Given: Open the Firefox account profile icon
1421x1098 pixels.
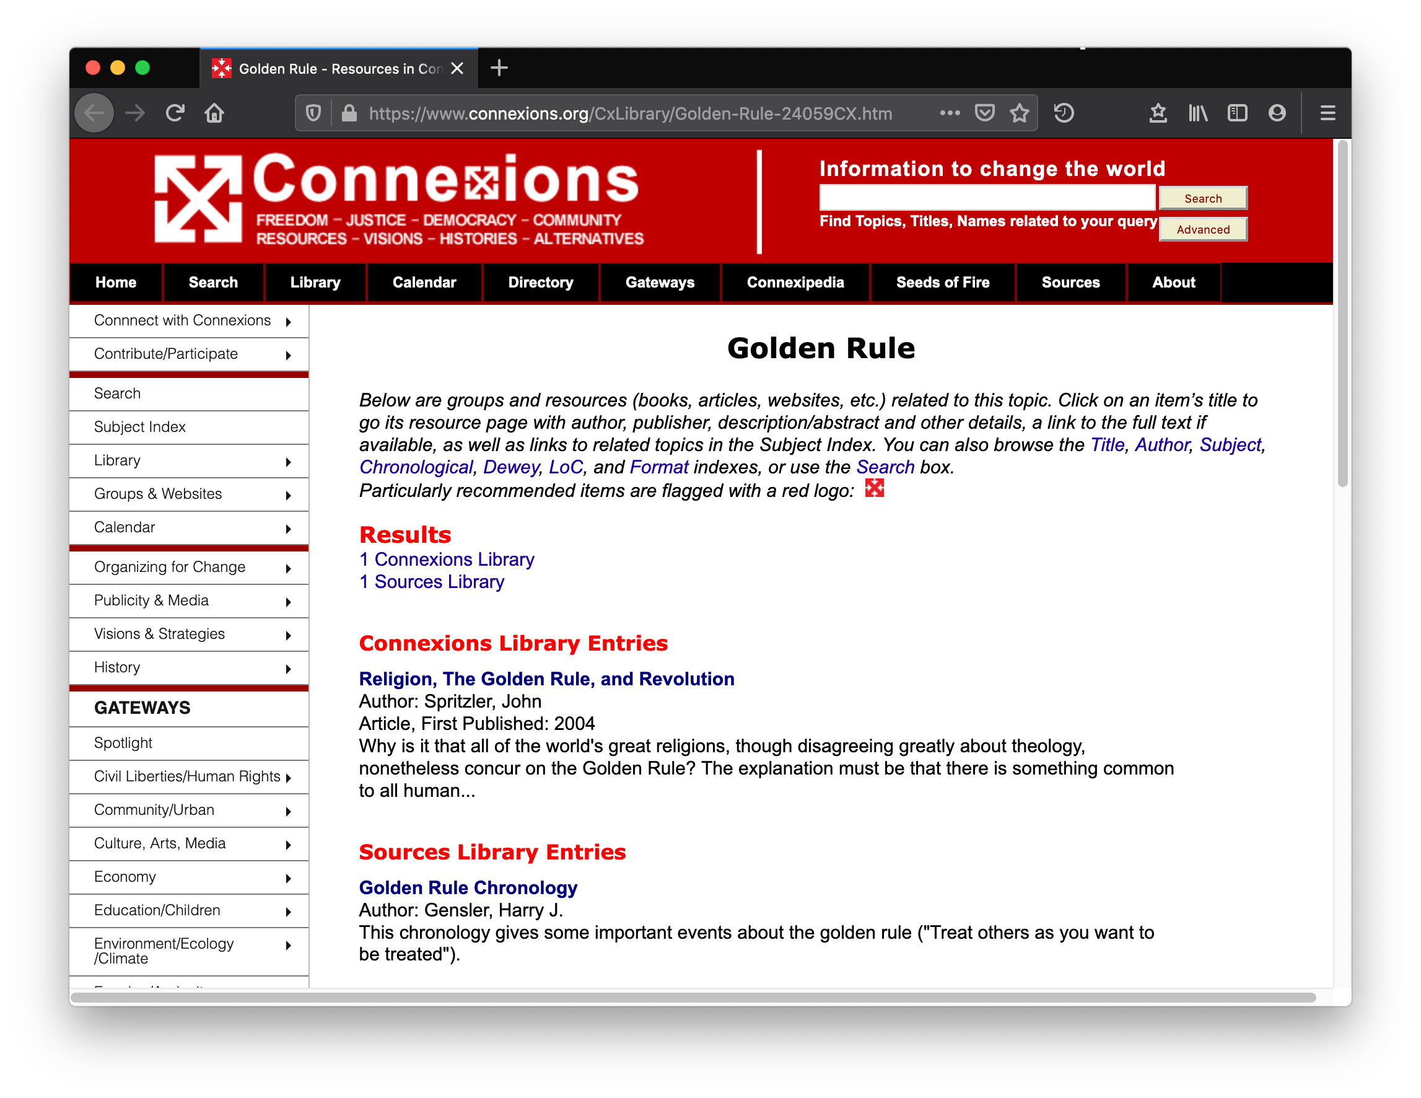Looking at the screenshot, I should (1277, 113).
